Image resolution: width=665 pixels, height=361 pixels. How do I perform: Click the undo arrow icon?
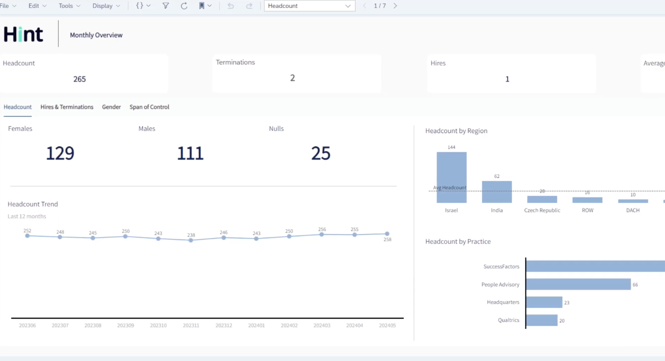point(230,6)
